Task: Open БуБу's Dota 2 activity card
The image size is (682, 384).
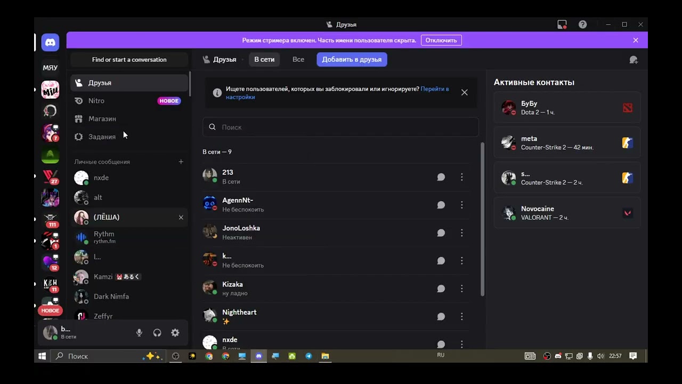Action: tap(567, 108)
